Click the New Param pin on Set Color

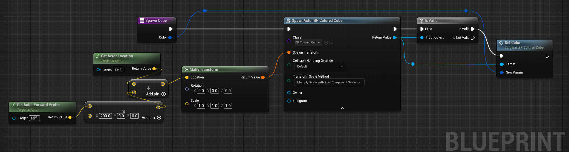[502, 72]
